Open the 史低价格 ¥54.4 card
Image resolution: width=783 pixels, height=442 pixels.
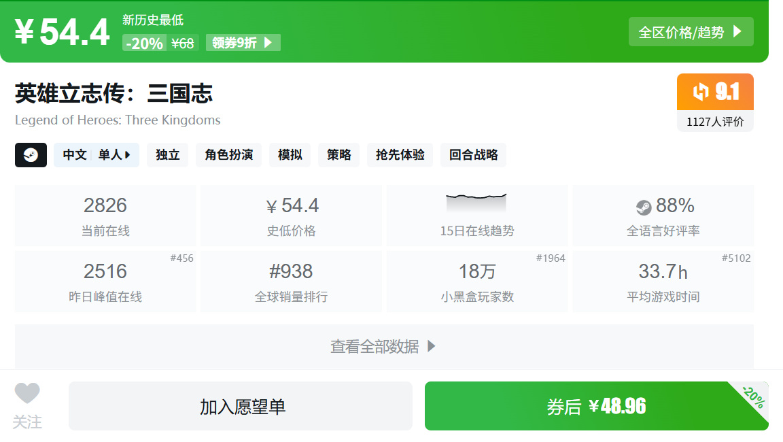click(x=291, y=216)
